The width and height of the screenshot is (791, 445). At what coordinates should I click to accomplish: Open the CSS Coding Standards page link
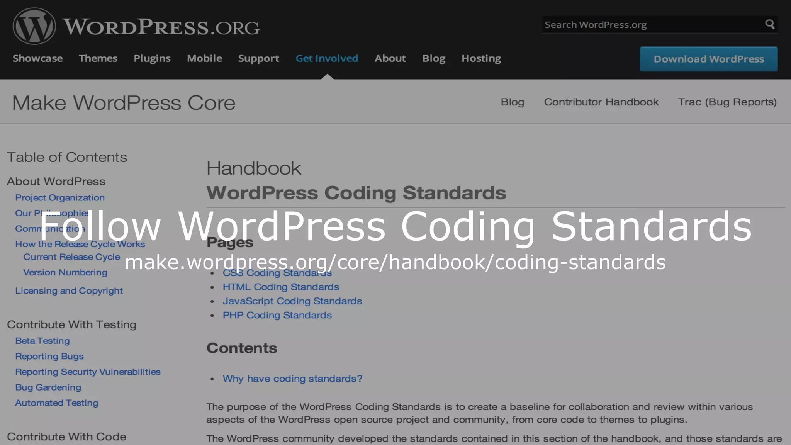coord(277,273)
